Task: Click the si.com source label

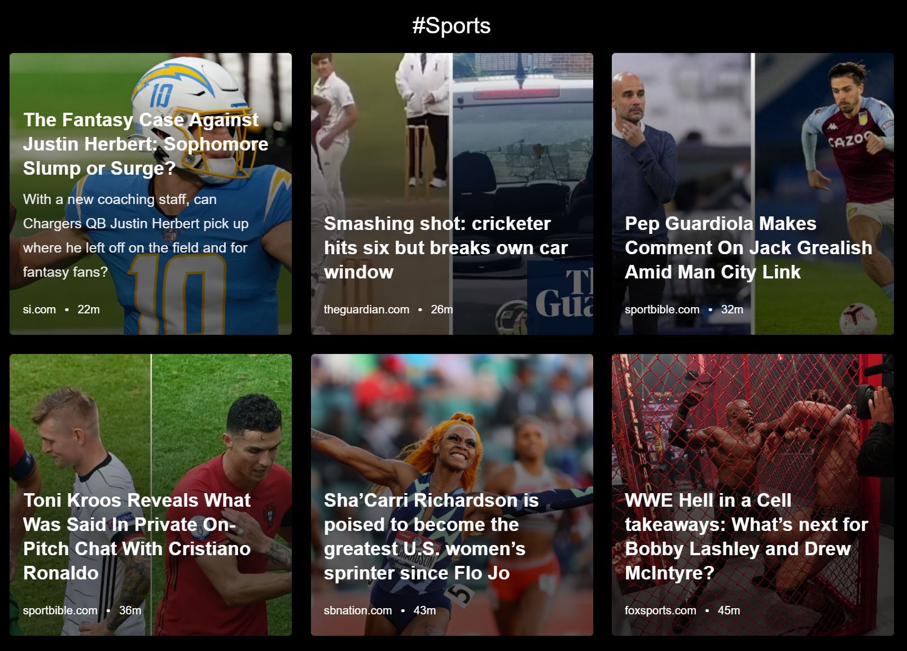Action: pyautogui.click(x=40, y=309)
